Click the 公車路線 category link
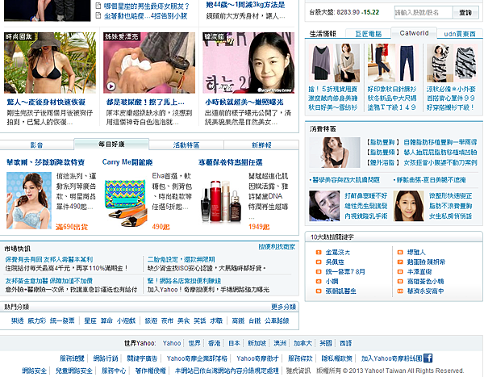Image resolution: width=484 pixels, height=377 pixels. [x=277, y=320]
